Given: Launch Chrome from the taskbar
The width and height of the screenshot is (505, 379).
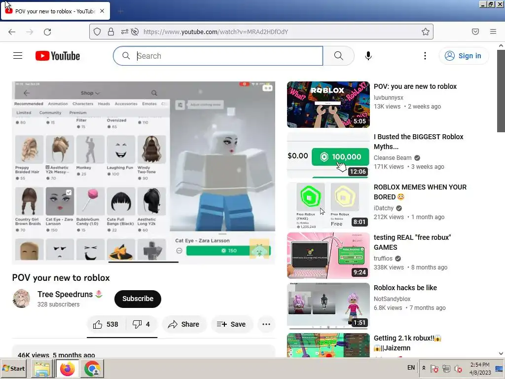Looking at the screenshot, I should tap(92, 369).
